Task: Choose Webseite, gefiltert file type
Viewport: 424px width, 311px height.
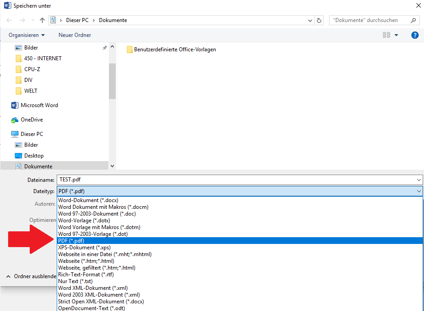Action: point(239,268)
